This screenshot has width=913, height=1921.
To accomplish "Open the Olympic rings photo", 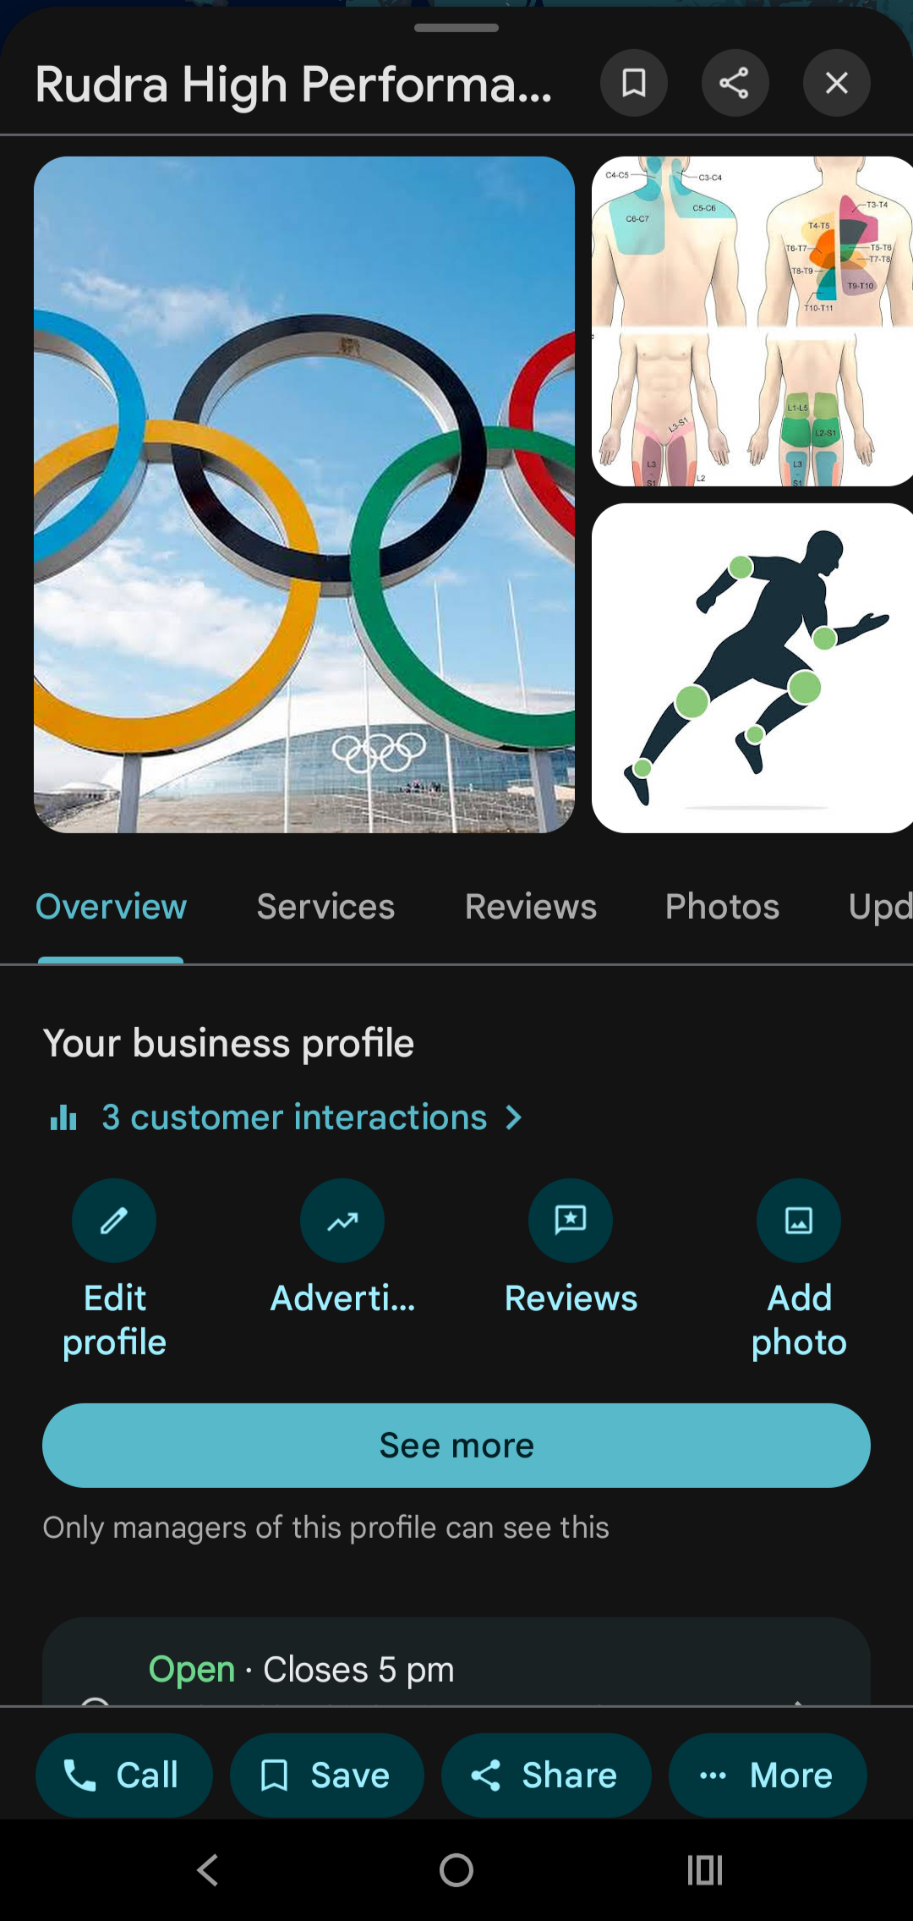I will coord(304,494).
